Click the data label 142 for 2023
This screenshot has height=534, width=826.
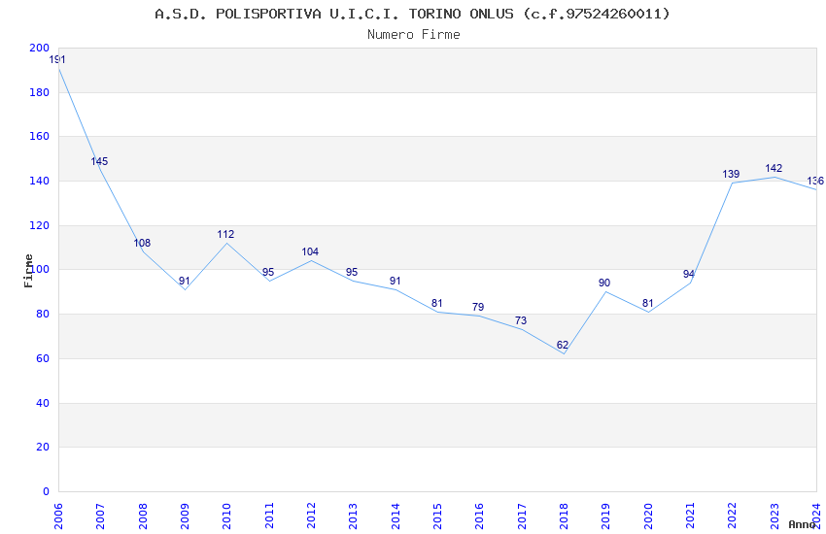[774, 168]
